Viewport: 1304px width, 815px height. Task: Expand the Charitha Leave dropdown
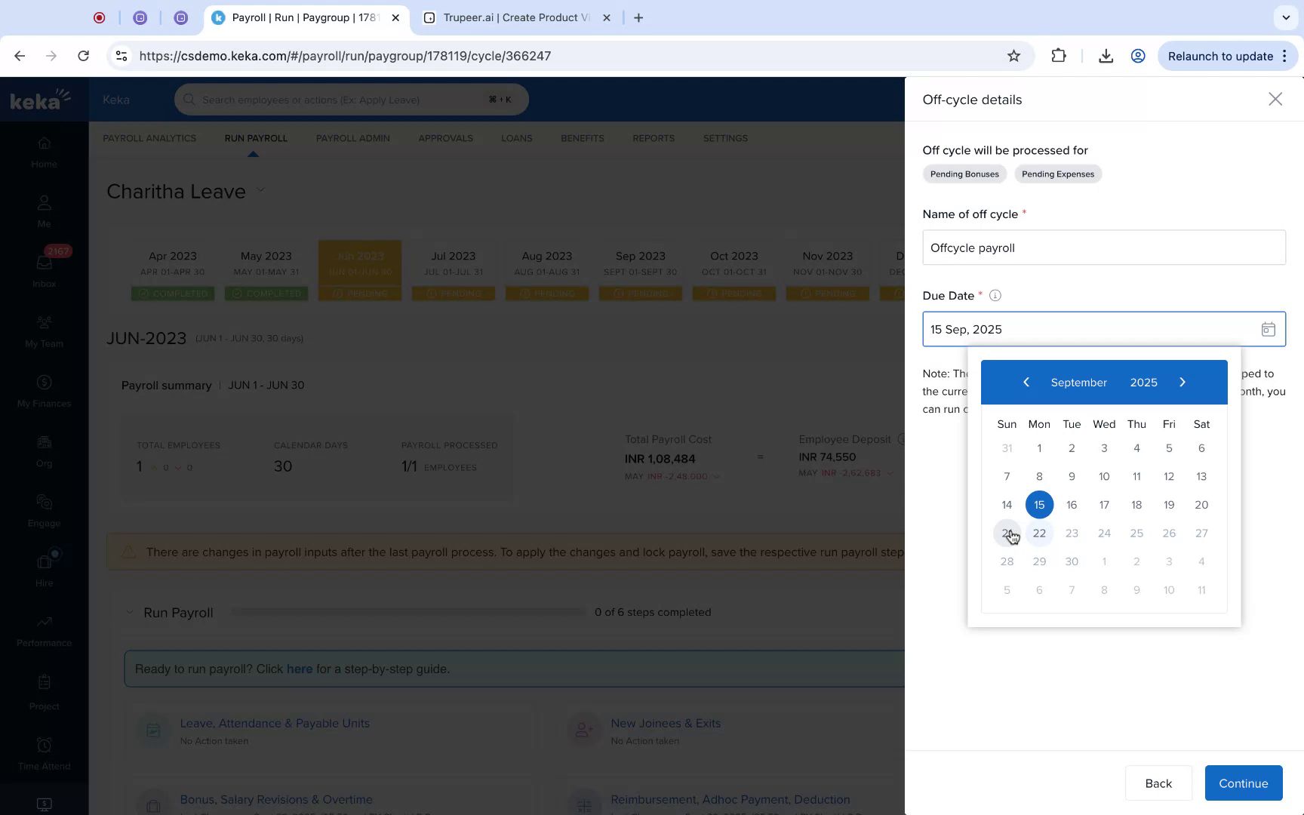(260, 190)
